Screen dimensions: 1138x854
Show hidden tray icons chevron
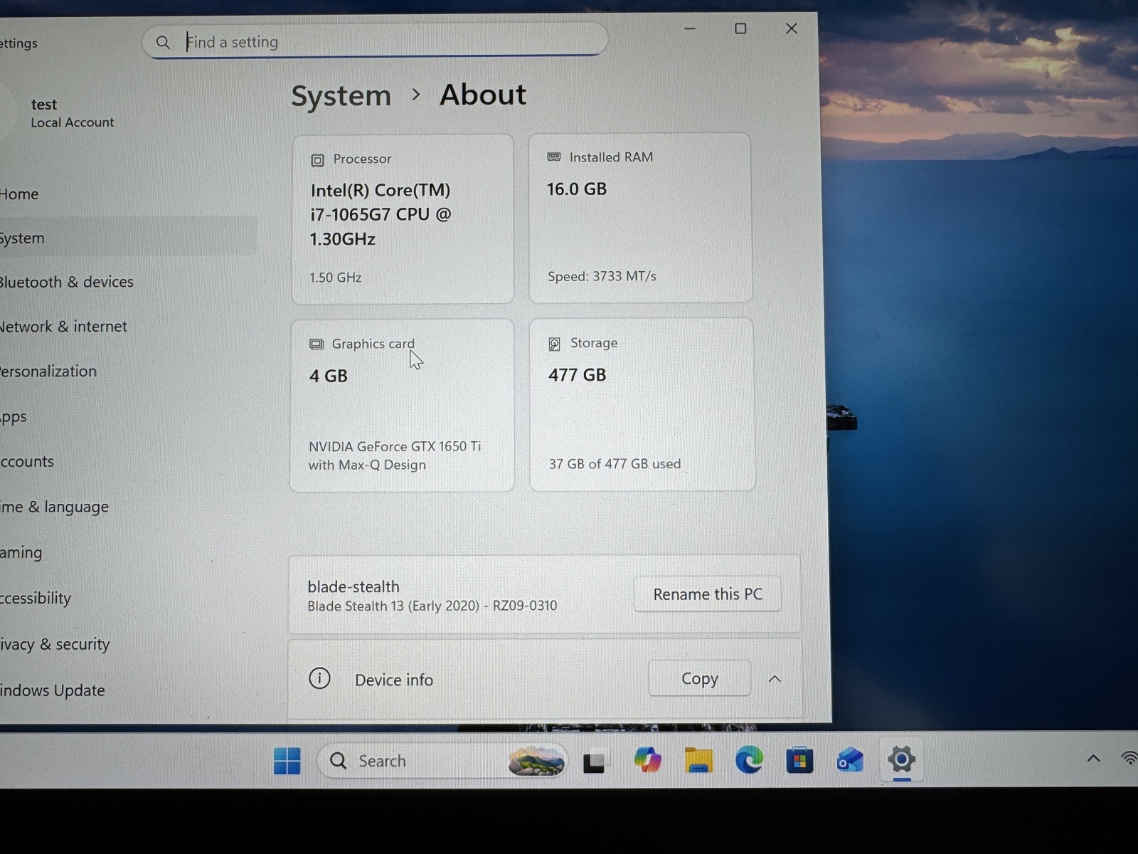(x=1093, y=759)
